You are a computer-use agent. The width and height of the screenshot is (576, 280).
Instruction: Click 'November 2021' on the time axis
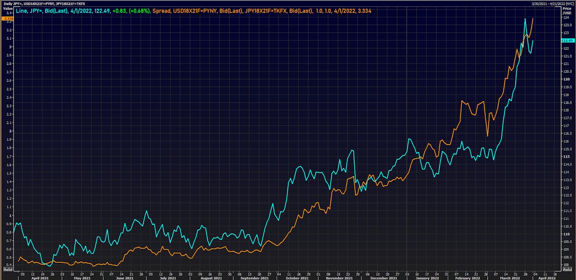[339, 278]
